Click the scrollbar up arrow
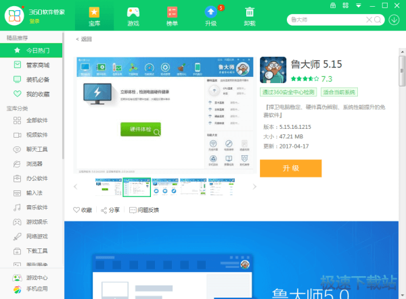The width and height of the screenshot is (406, 299). [402, 52]
